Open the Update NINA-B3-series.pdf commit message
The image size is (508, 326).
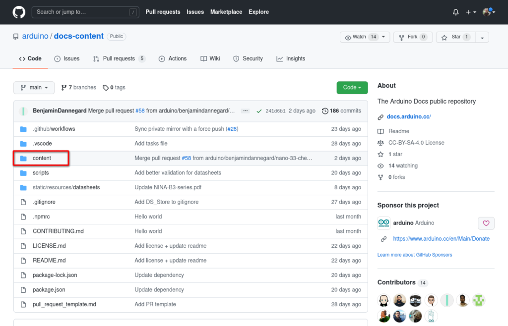click(x=168, y=187)
